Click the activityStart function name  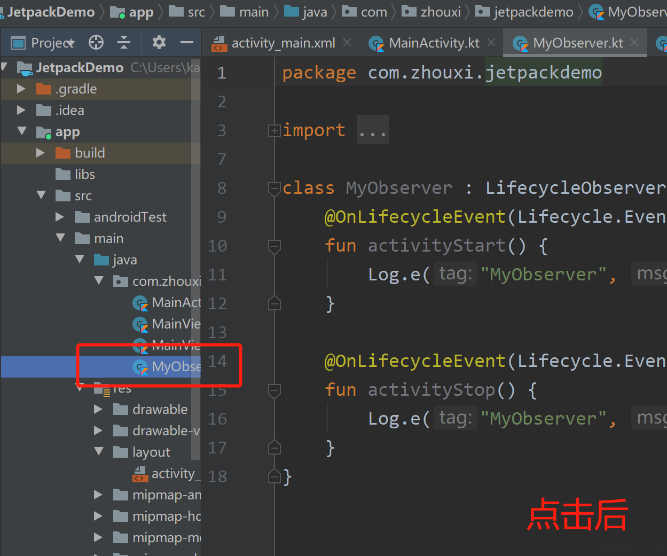pyautogui.click(x=436, y=246)
